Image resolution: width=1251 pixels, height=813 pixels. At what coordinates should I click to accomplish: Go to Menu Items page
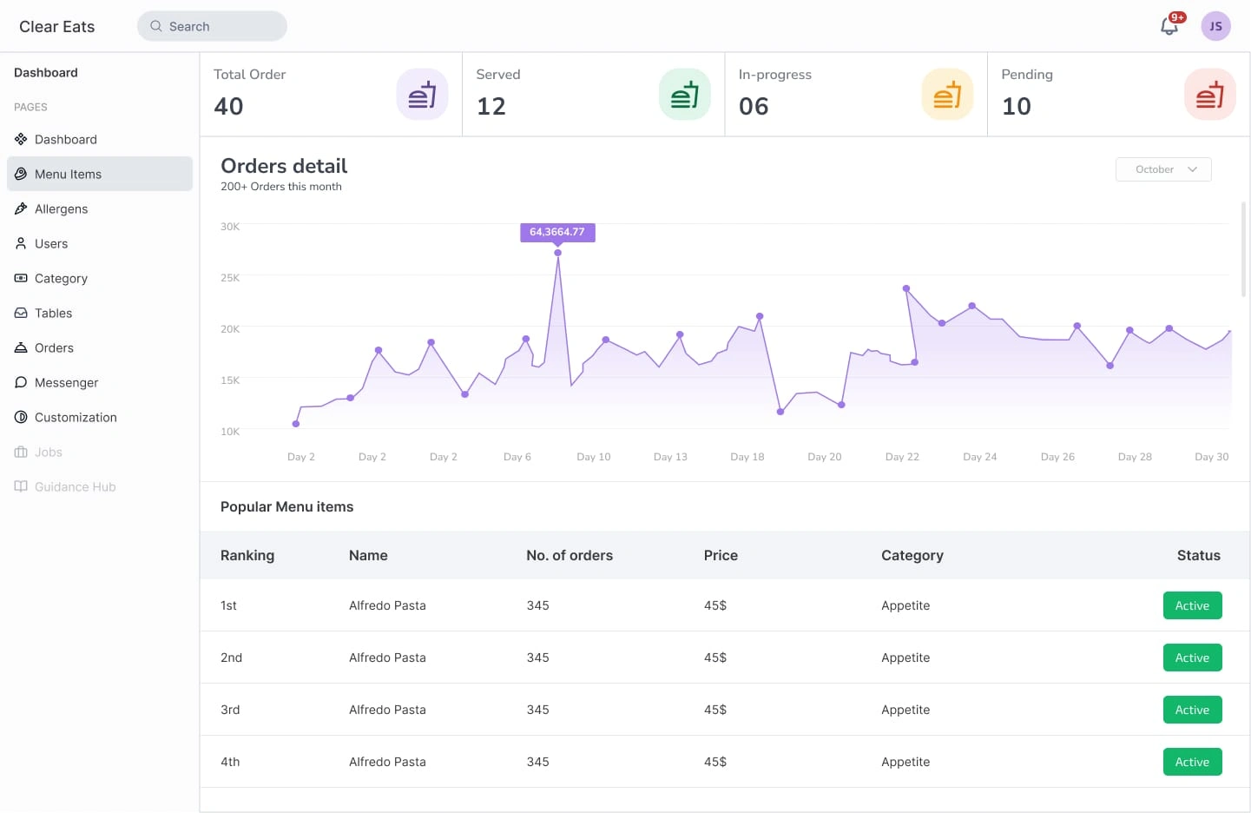(x=100, y=174)
